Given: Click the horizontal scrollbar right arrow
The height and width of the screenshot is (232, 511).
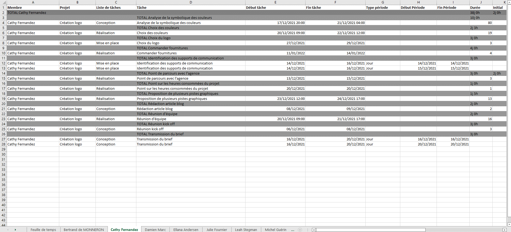Looking at the screenshot, I should point(505,230).
